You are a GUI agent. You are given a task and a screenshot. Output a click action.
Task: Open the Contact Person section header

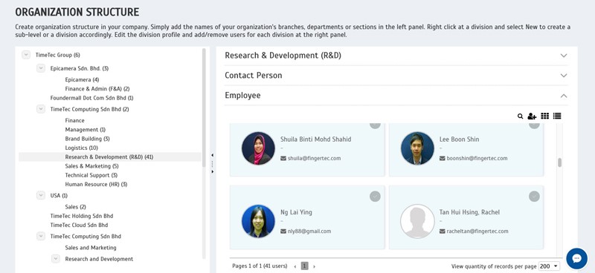(x=396, y=76)
